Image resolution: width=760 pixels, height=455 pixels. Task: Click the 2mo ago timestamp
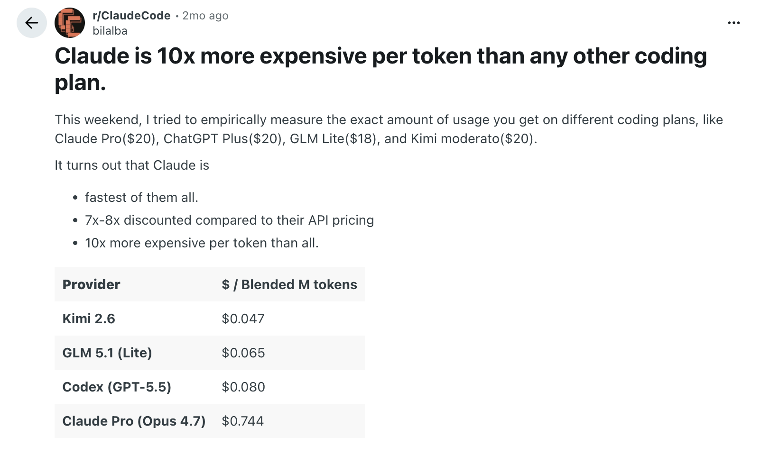coord(205,16)
